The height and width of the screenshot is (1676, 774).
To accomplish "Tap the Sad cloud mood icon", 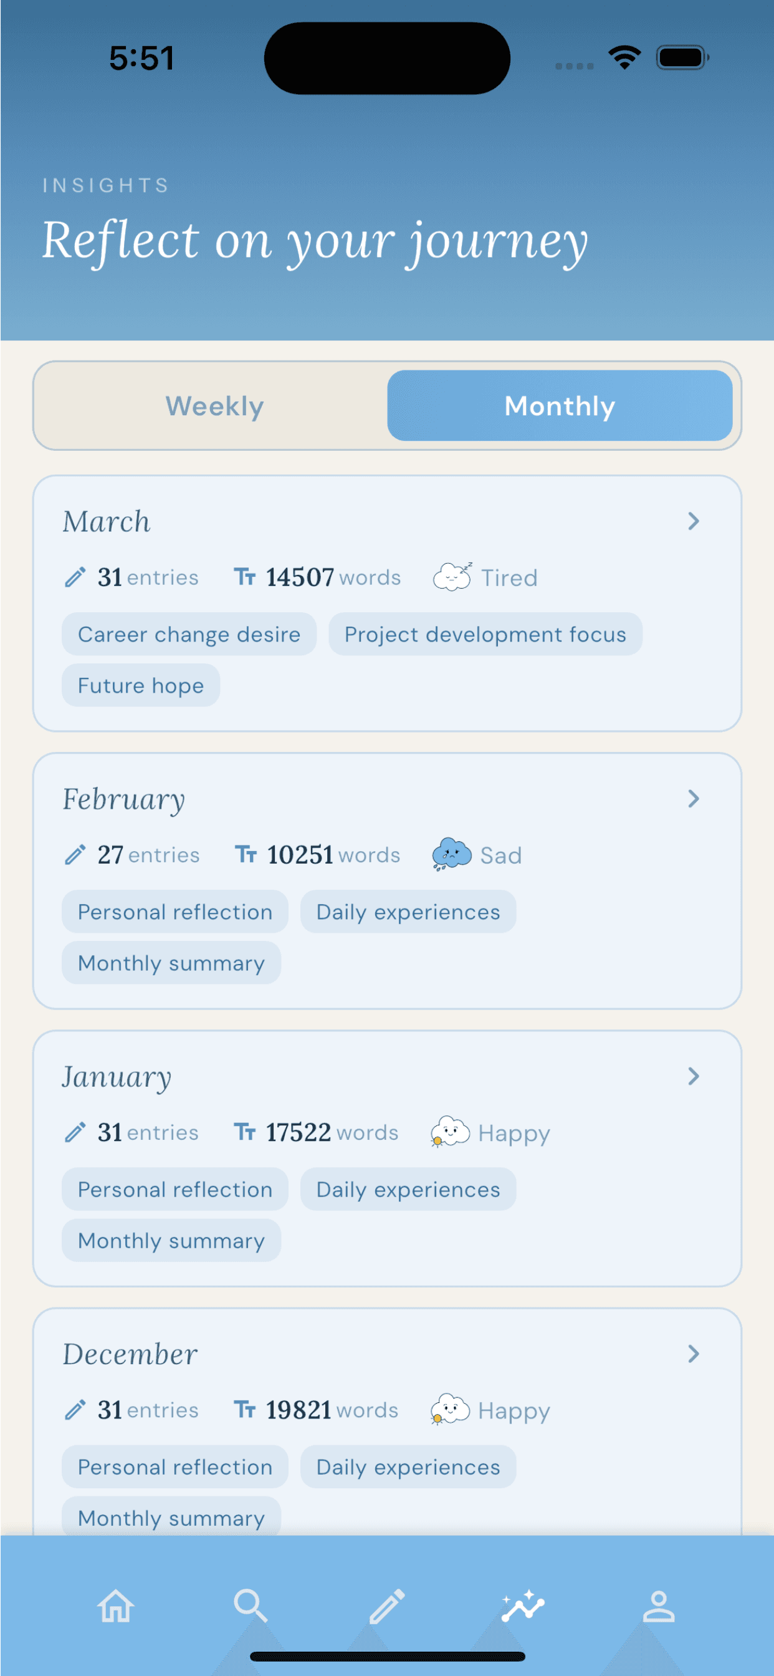I will pos(451,854).
